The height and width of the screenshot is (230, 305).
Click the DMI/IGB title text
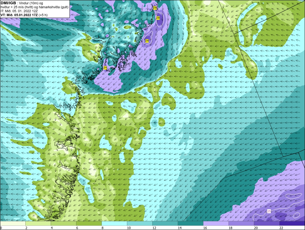pos(8,3)
